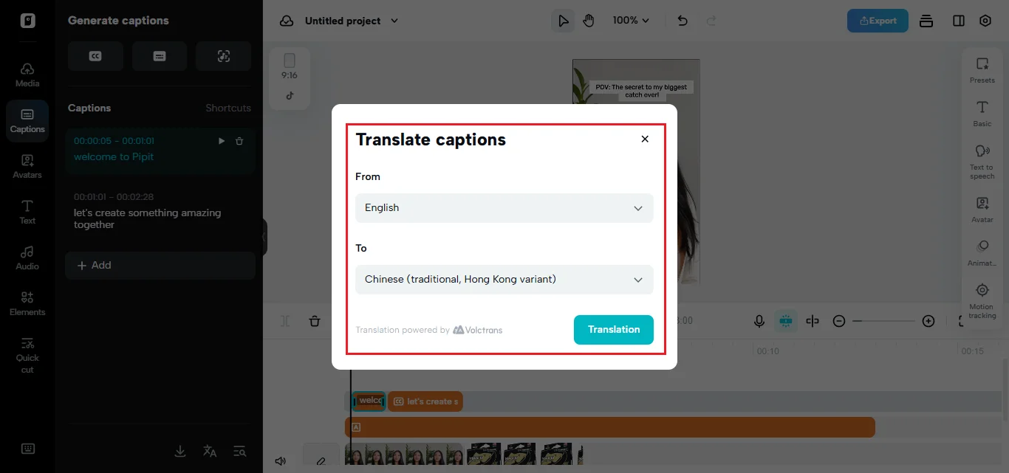The width and height of the screenshot is (1009, 473).
Task: Expand the To language dropdown
Action: point(504,280)
